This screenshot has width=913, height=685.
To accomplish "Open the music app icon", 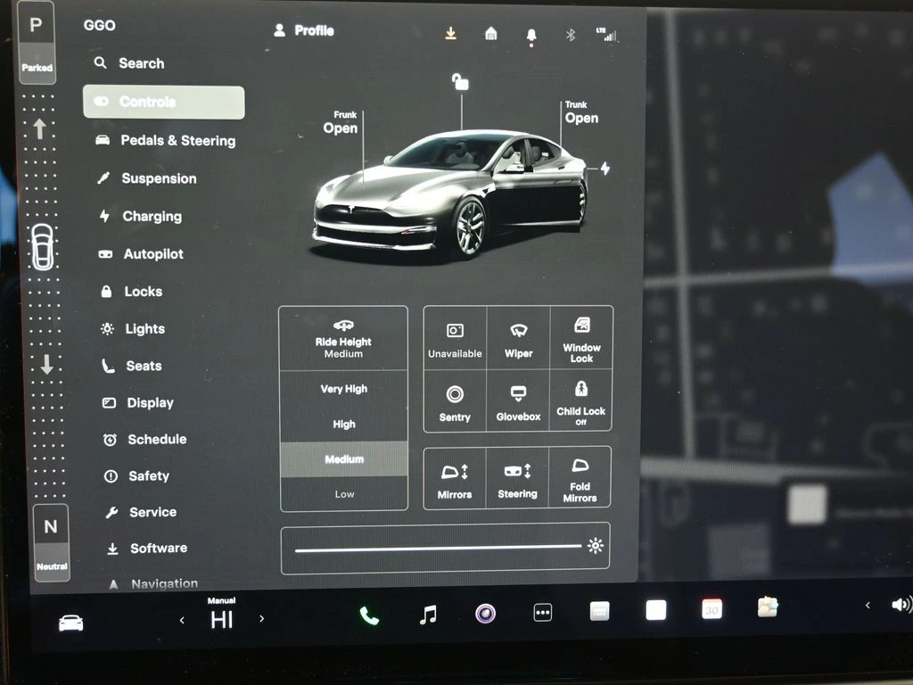I will pyautogui.click(x=428, y=615).
